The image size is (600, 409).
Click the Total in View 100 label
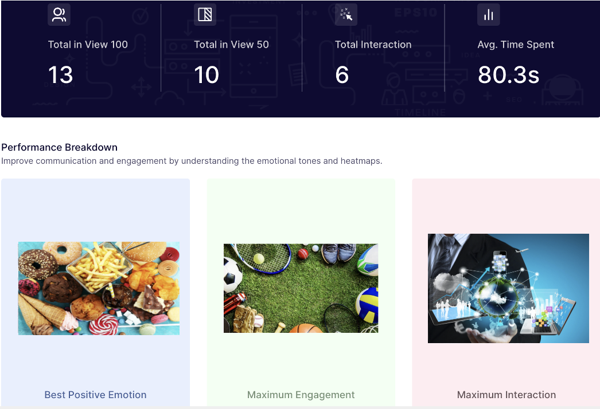pyautogui.click(x=88, y=45)
